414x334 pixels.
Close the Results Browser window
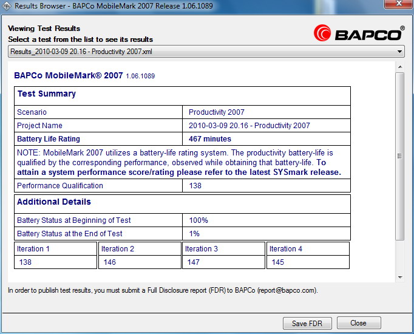click(399, 4)
